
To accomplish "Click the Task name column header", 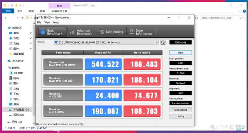I will click(x=63, y=53).
